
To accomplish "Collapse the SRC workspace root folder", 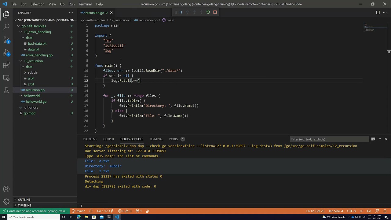I will click(45, 20).
